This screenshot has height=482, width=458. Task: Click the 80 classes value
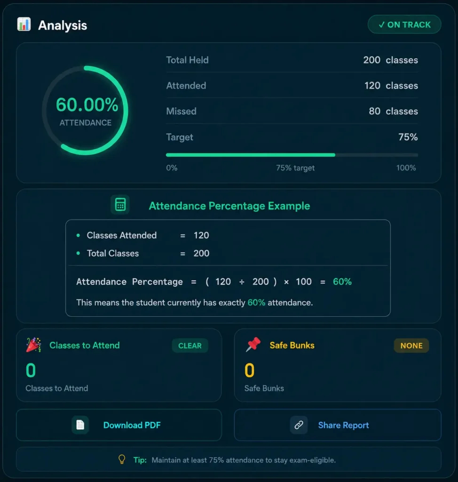pyautogui.click(x=393, y=111)
